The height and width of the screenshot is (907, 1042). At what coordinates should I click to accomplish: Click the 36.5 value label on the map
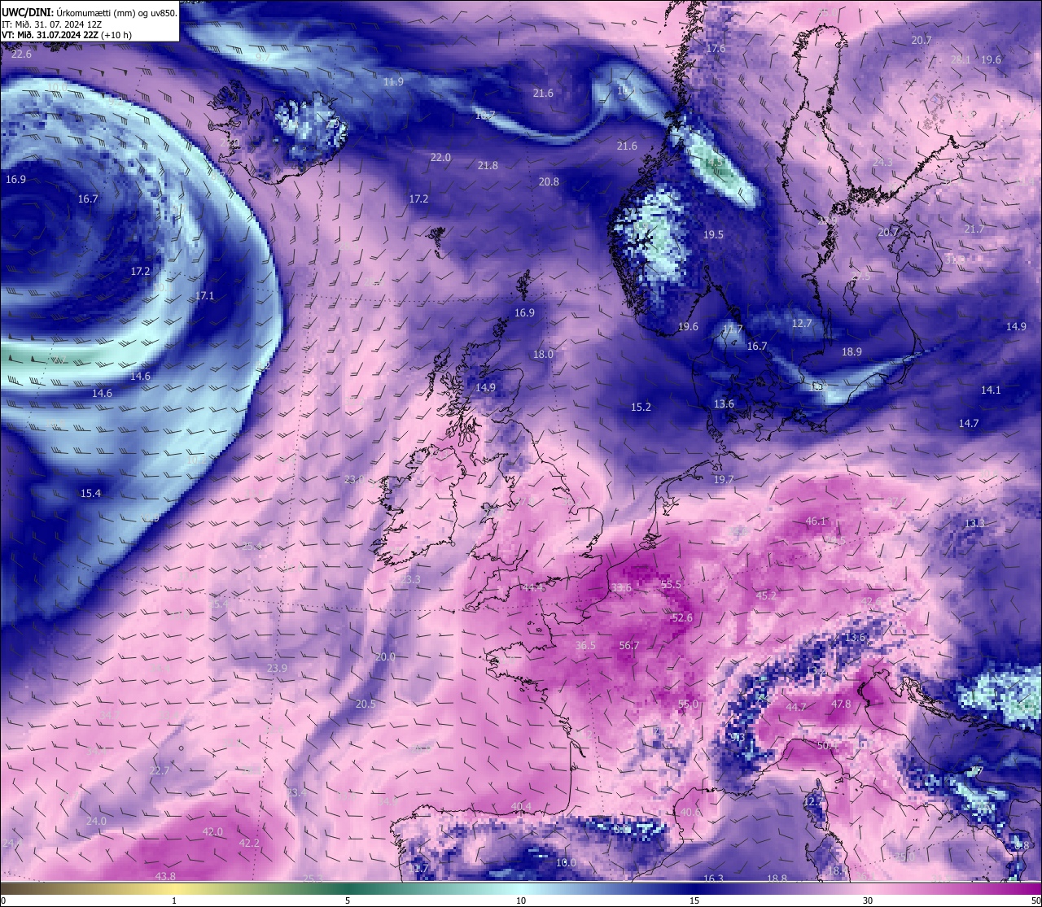(585, 646)
